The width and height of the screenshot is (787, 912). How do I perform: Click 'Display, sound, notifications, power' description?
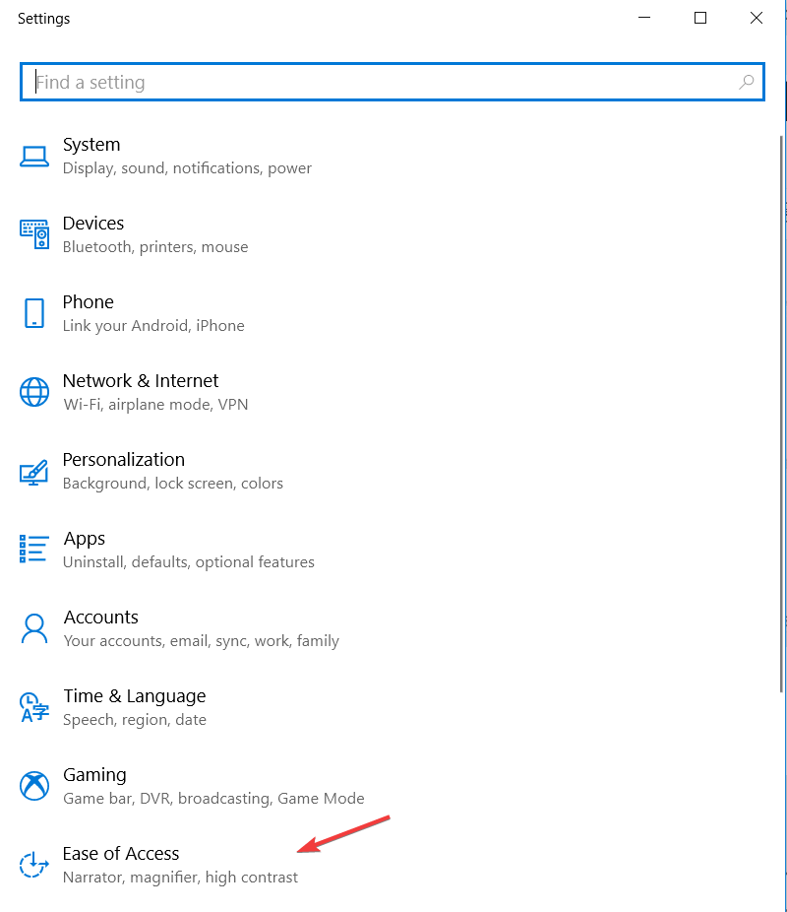coord(187,168)
